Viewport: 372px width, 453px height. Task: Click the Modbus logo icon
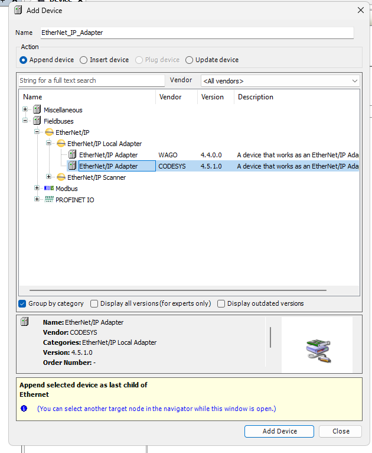pos(49,188)
